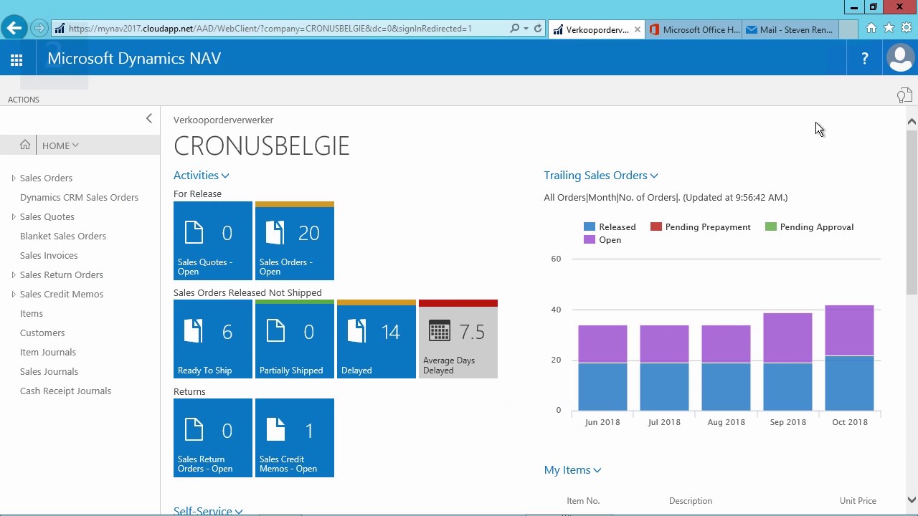This screenshot has width=918, height=516.
Task: Open browser settings gear icon
Action: point(907,28)
